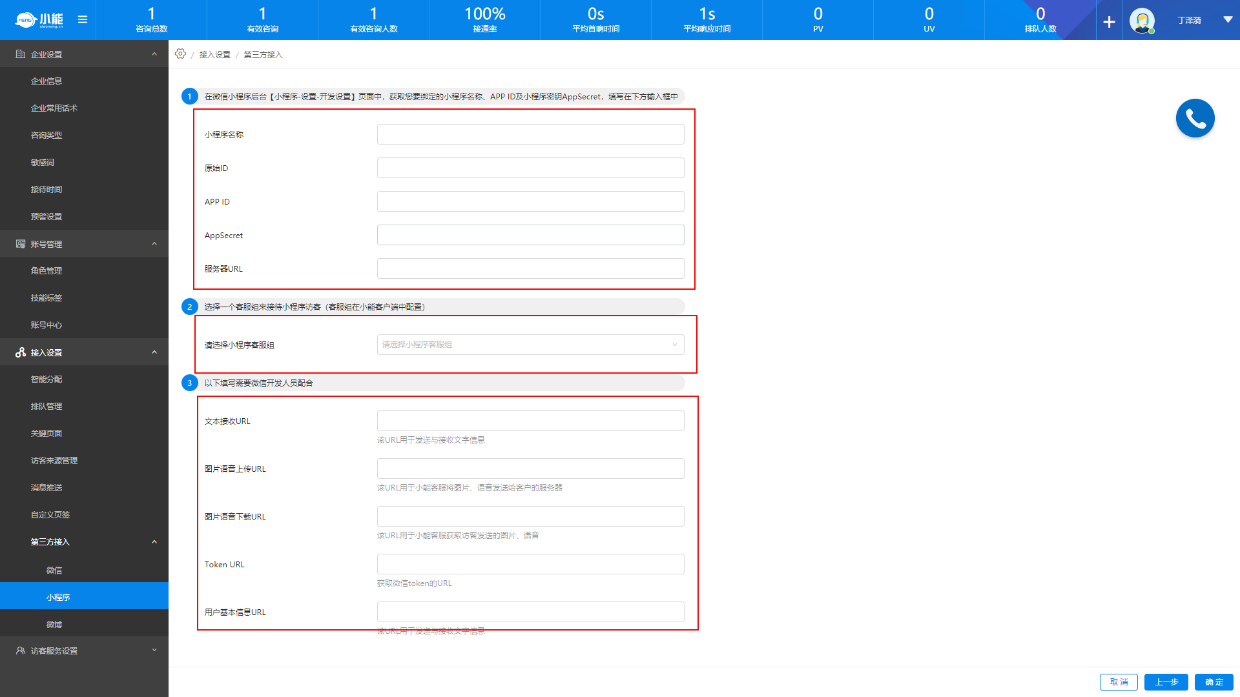Image resolution: width=1240 pixels, height=697 pixels.
Task: Click the hamburger menu icon
Action: [x=83, y=19]
